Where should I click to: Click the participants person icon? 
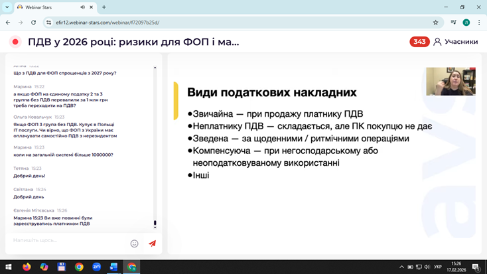(x=437, y=42)
